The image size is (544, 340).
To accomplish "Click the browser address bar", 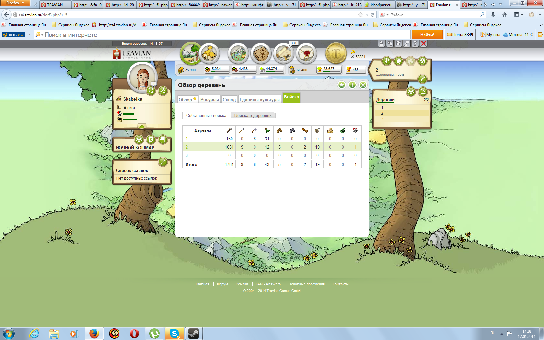I will point(188,15).
